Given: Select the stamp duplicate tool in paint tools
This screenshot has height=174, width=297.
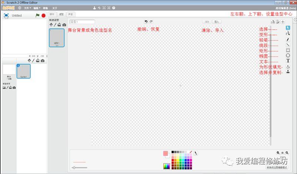Looking at the screenshot, I should point(288,72).
